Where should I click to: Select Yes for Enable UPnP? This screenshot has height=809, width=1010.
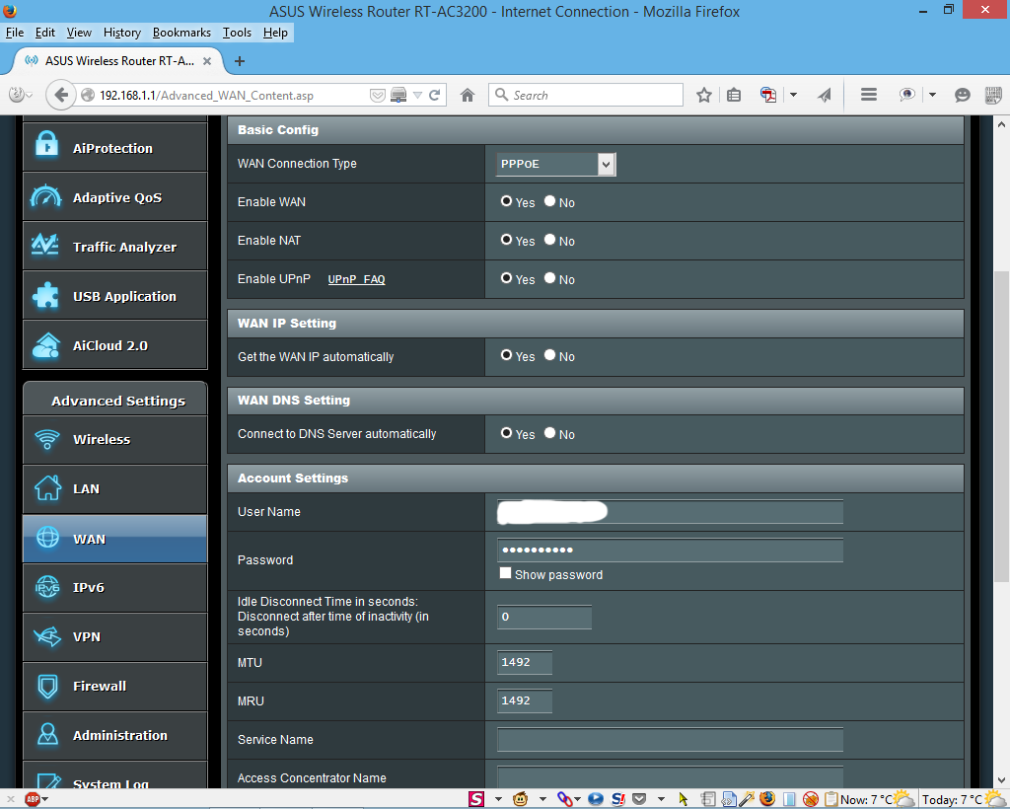[506, 278]
